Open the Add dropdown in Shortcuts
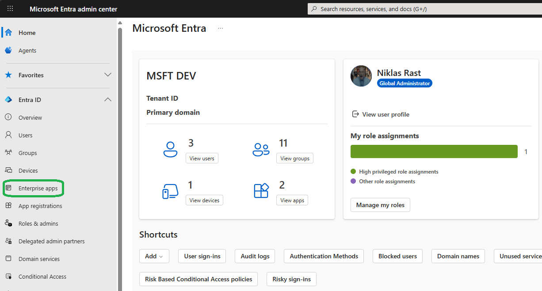Screen dimensions: 542x291 pos(154,256)
